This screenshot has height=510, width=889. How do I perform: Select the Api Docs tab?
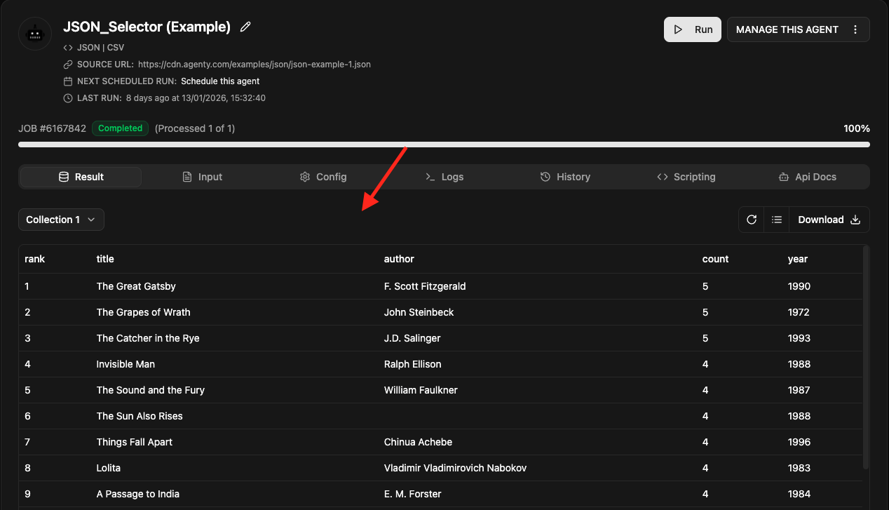click(x=808, y=177)
